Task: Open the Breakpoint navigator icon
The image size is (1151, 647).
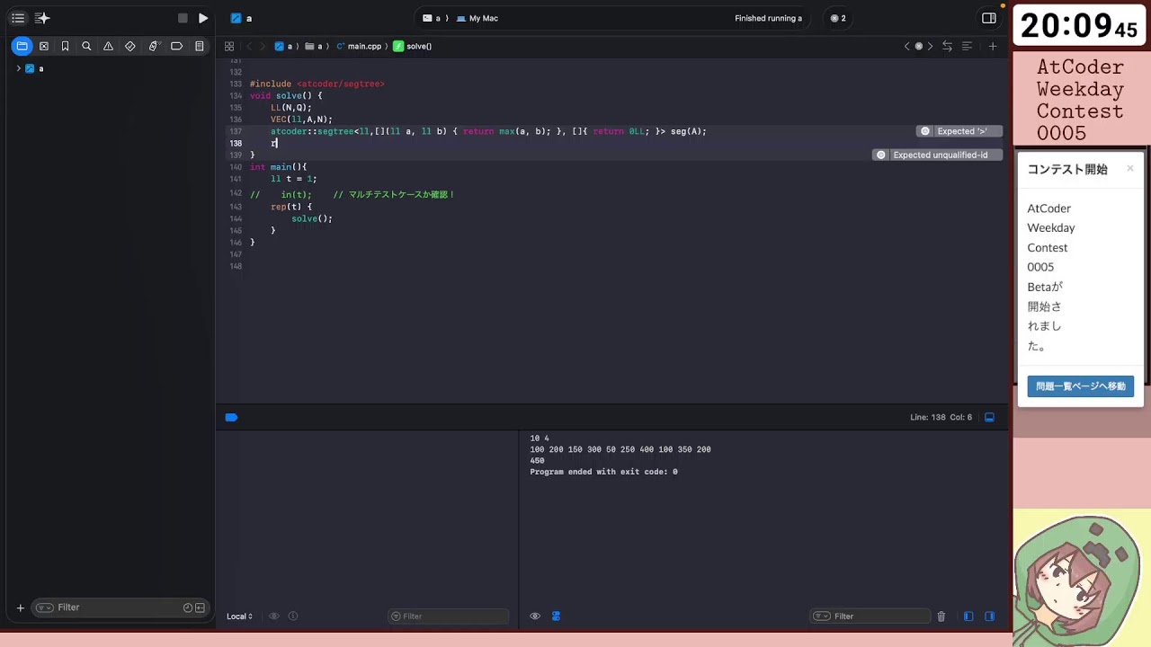Action: click(176, 46)
